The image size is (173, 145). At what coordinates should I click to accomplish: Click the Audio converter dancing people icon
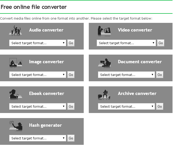[x=15, y=31]
